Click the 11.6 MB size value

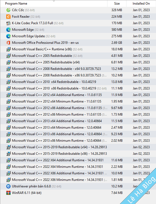[x=117, y=160]
